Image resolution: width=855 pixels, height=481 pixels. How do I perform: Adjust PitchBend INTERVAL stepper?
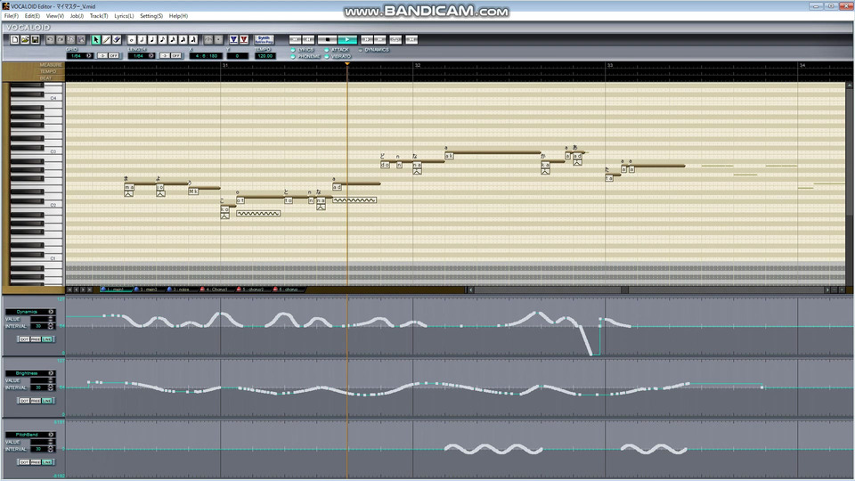51,449
